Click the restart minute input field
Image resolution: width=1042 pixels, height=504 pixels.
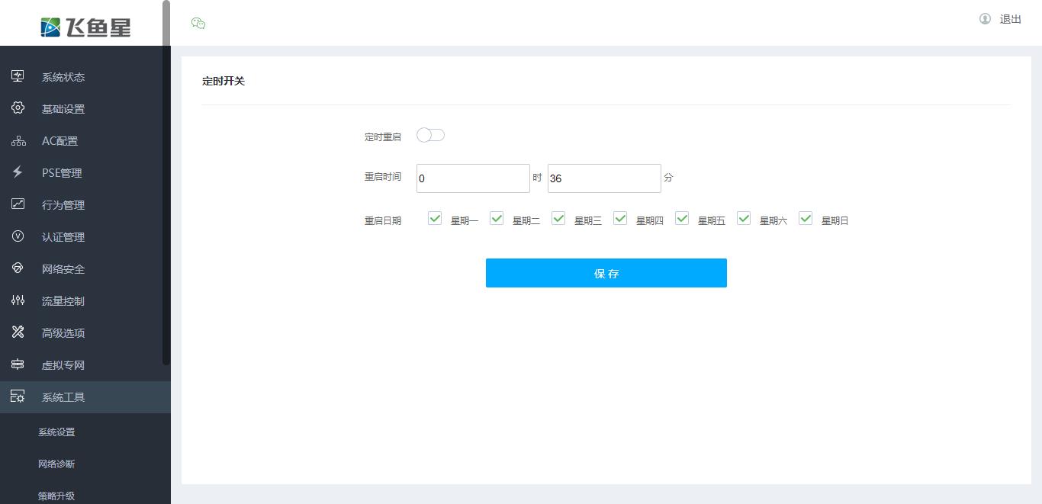604,178
